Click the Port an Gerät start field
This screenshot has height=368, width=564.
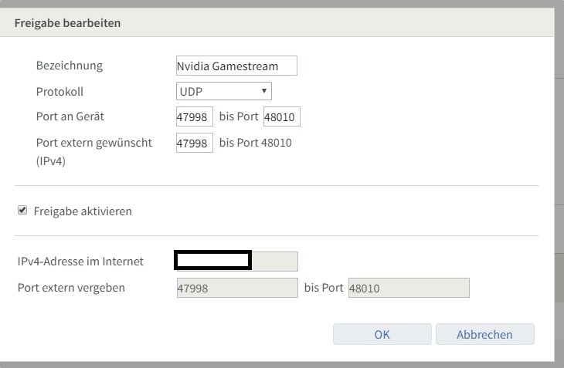194,117
